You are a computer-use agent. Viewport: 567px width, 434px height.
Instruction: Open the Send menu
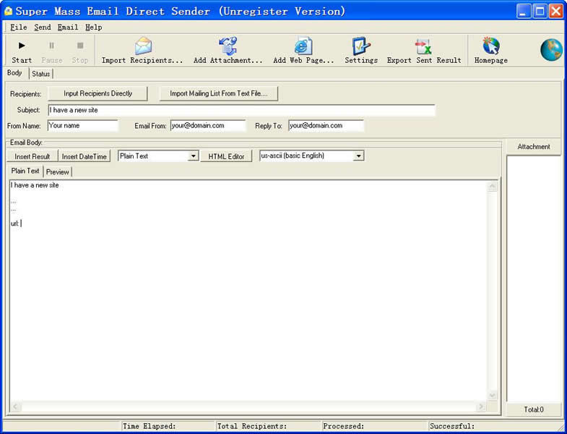tap(43, 27)
